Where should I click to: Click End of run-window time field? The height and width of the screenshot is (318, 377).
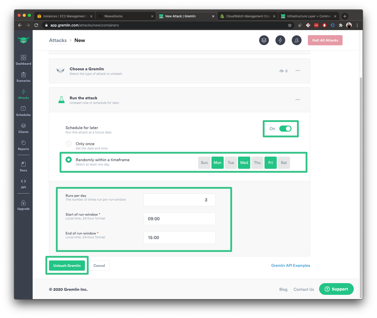(x=180, y=238)
